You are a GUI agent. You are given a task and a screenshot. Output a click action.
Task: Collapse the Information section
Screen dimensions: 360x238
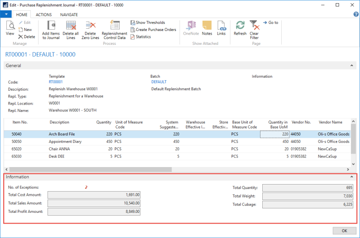tap(351, 177)
